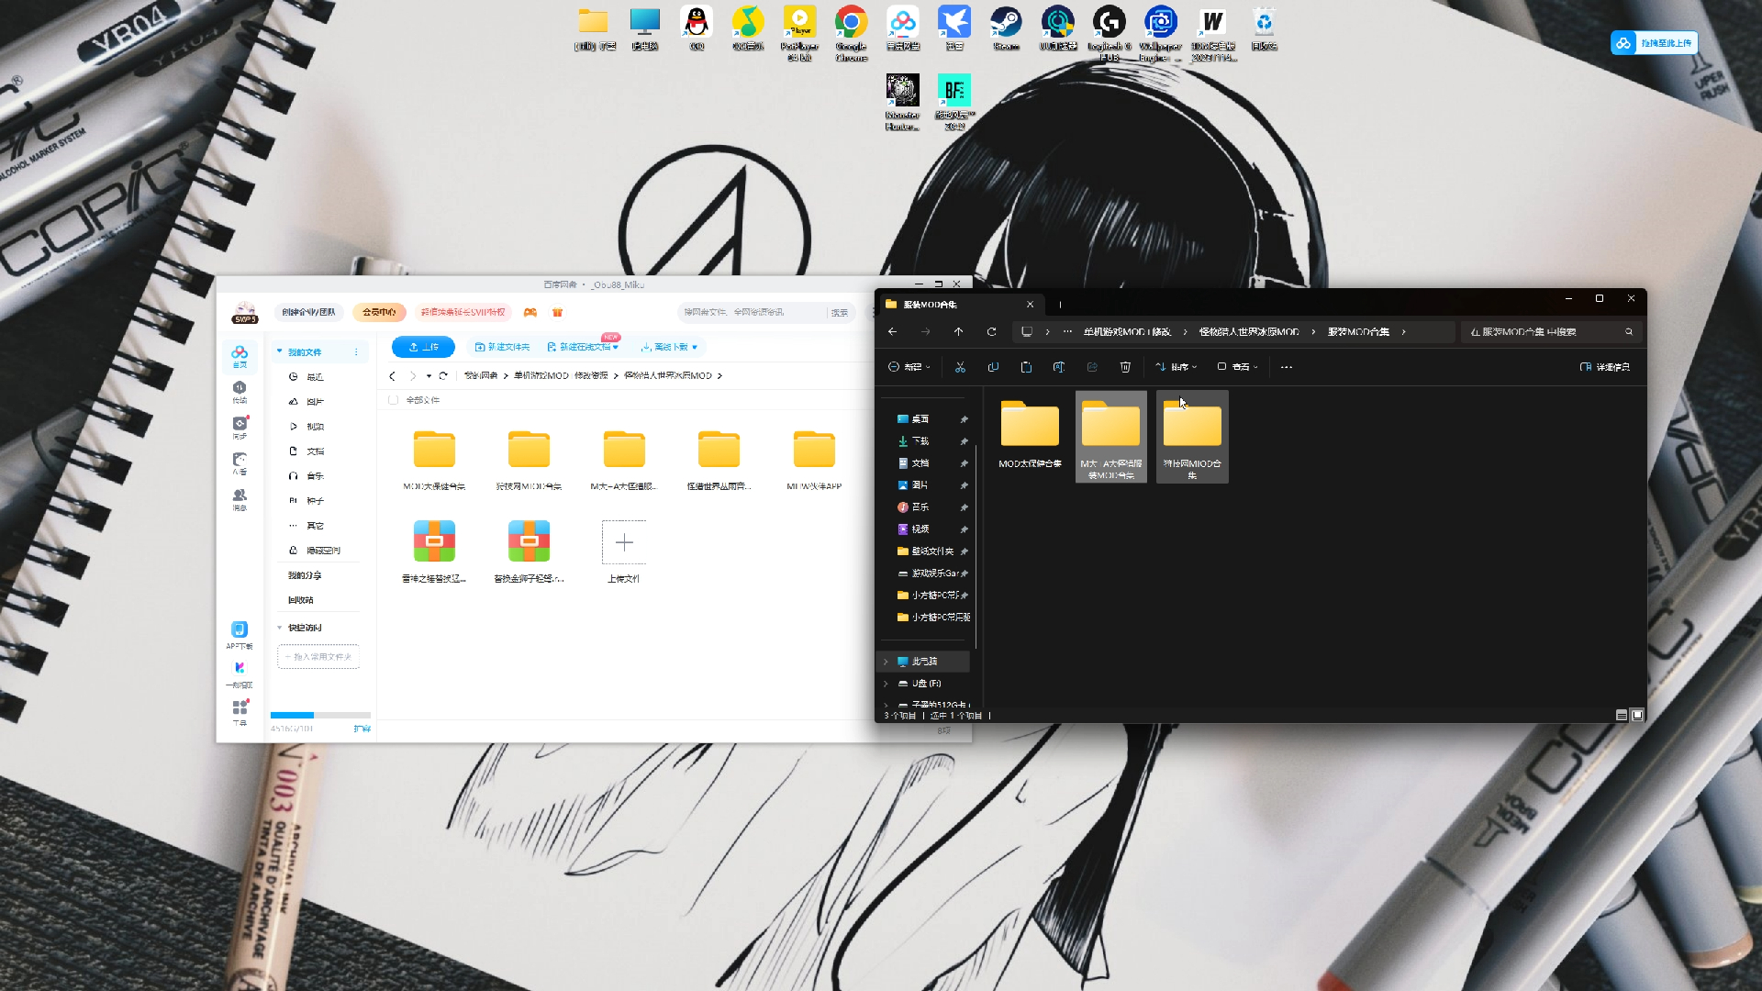Screen dimensions: 1762x991
Task: Click New Folder button in Netdisk
Action: click(x=502, y=347)
